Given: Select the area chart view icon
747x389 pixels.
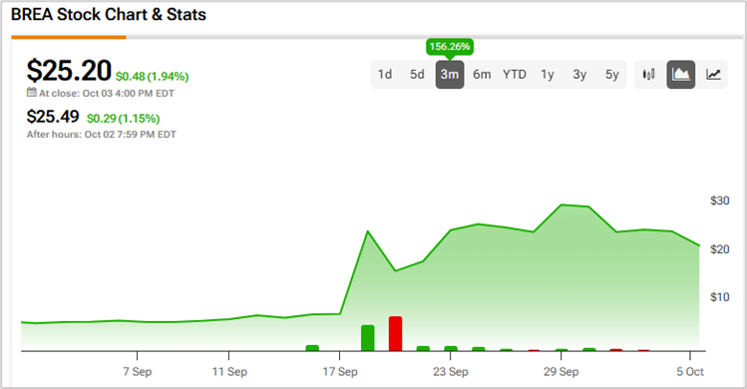Looking at the screenshot, I should point(681,75).
